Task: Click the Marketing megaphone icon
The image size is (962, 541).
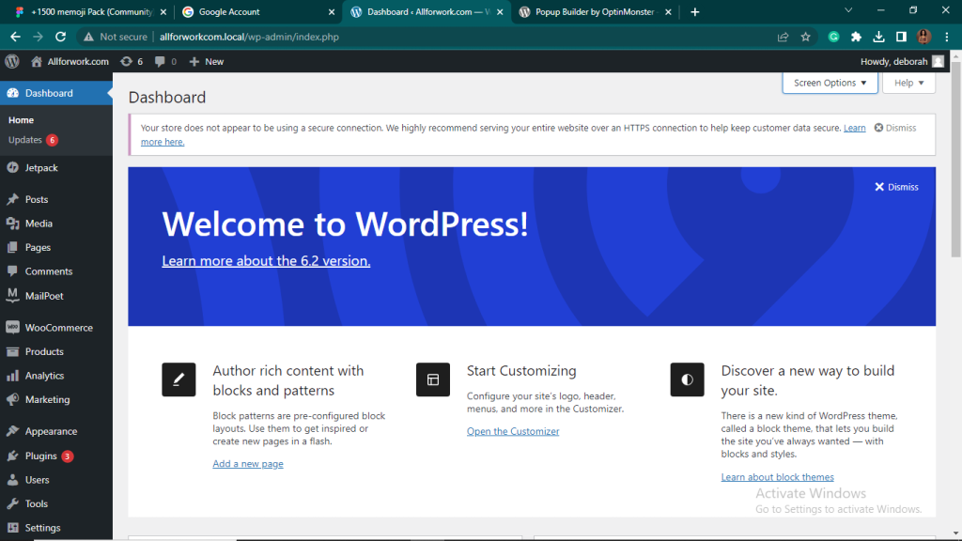Action: click(13, 399)
